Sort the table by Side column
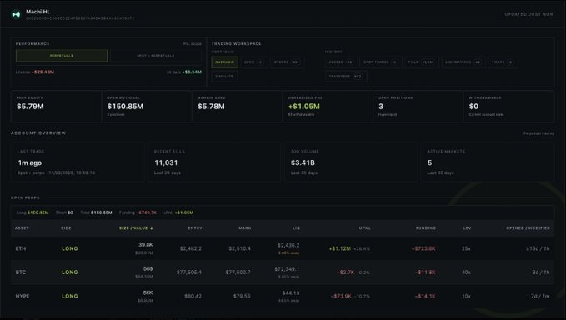This screenshot has height=320, width=566. (66, 228)
